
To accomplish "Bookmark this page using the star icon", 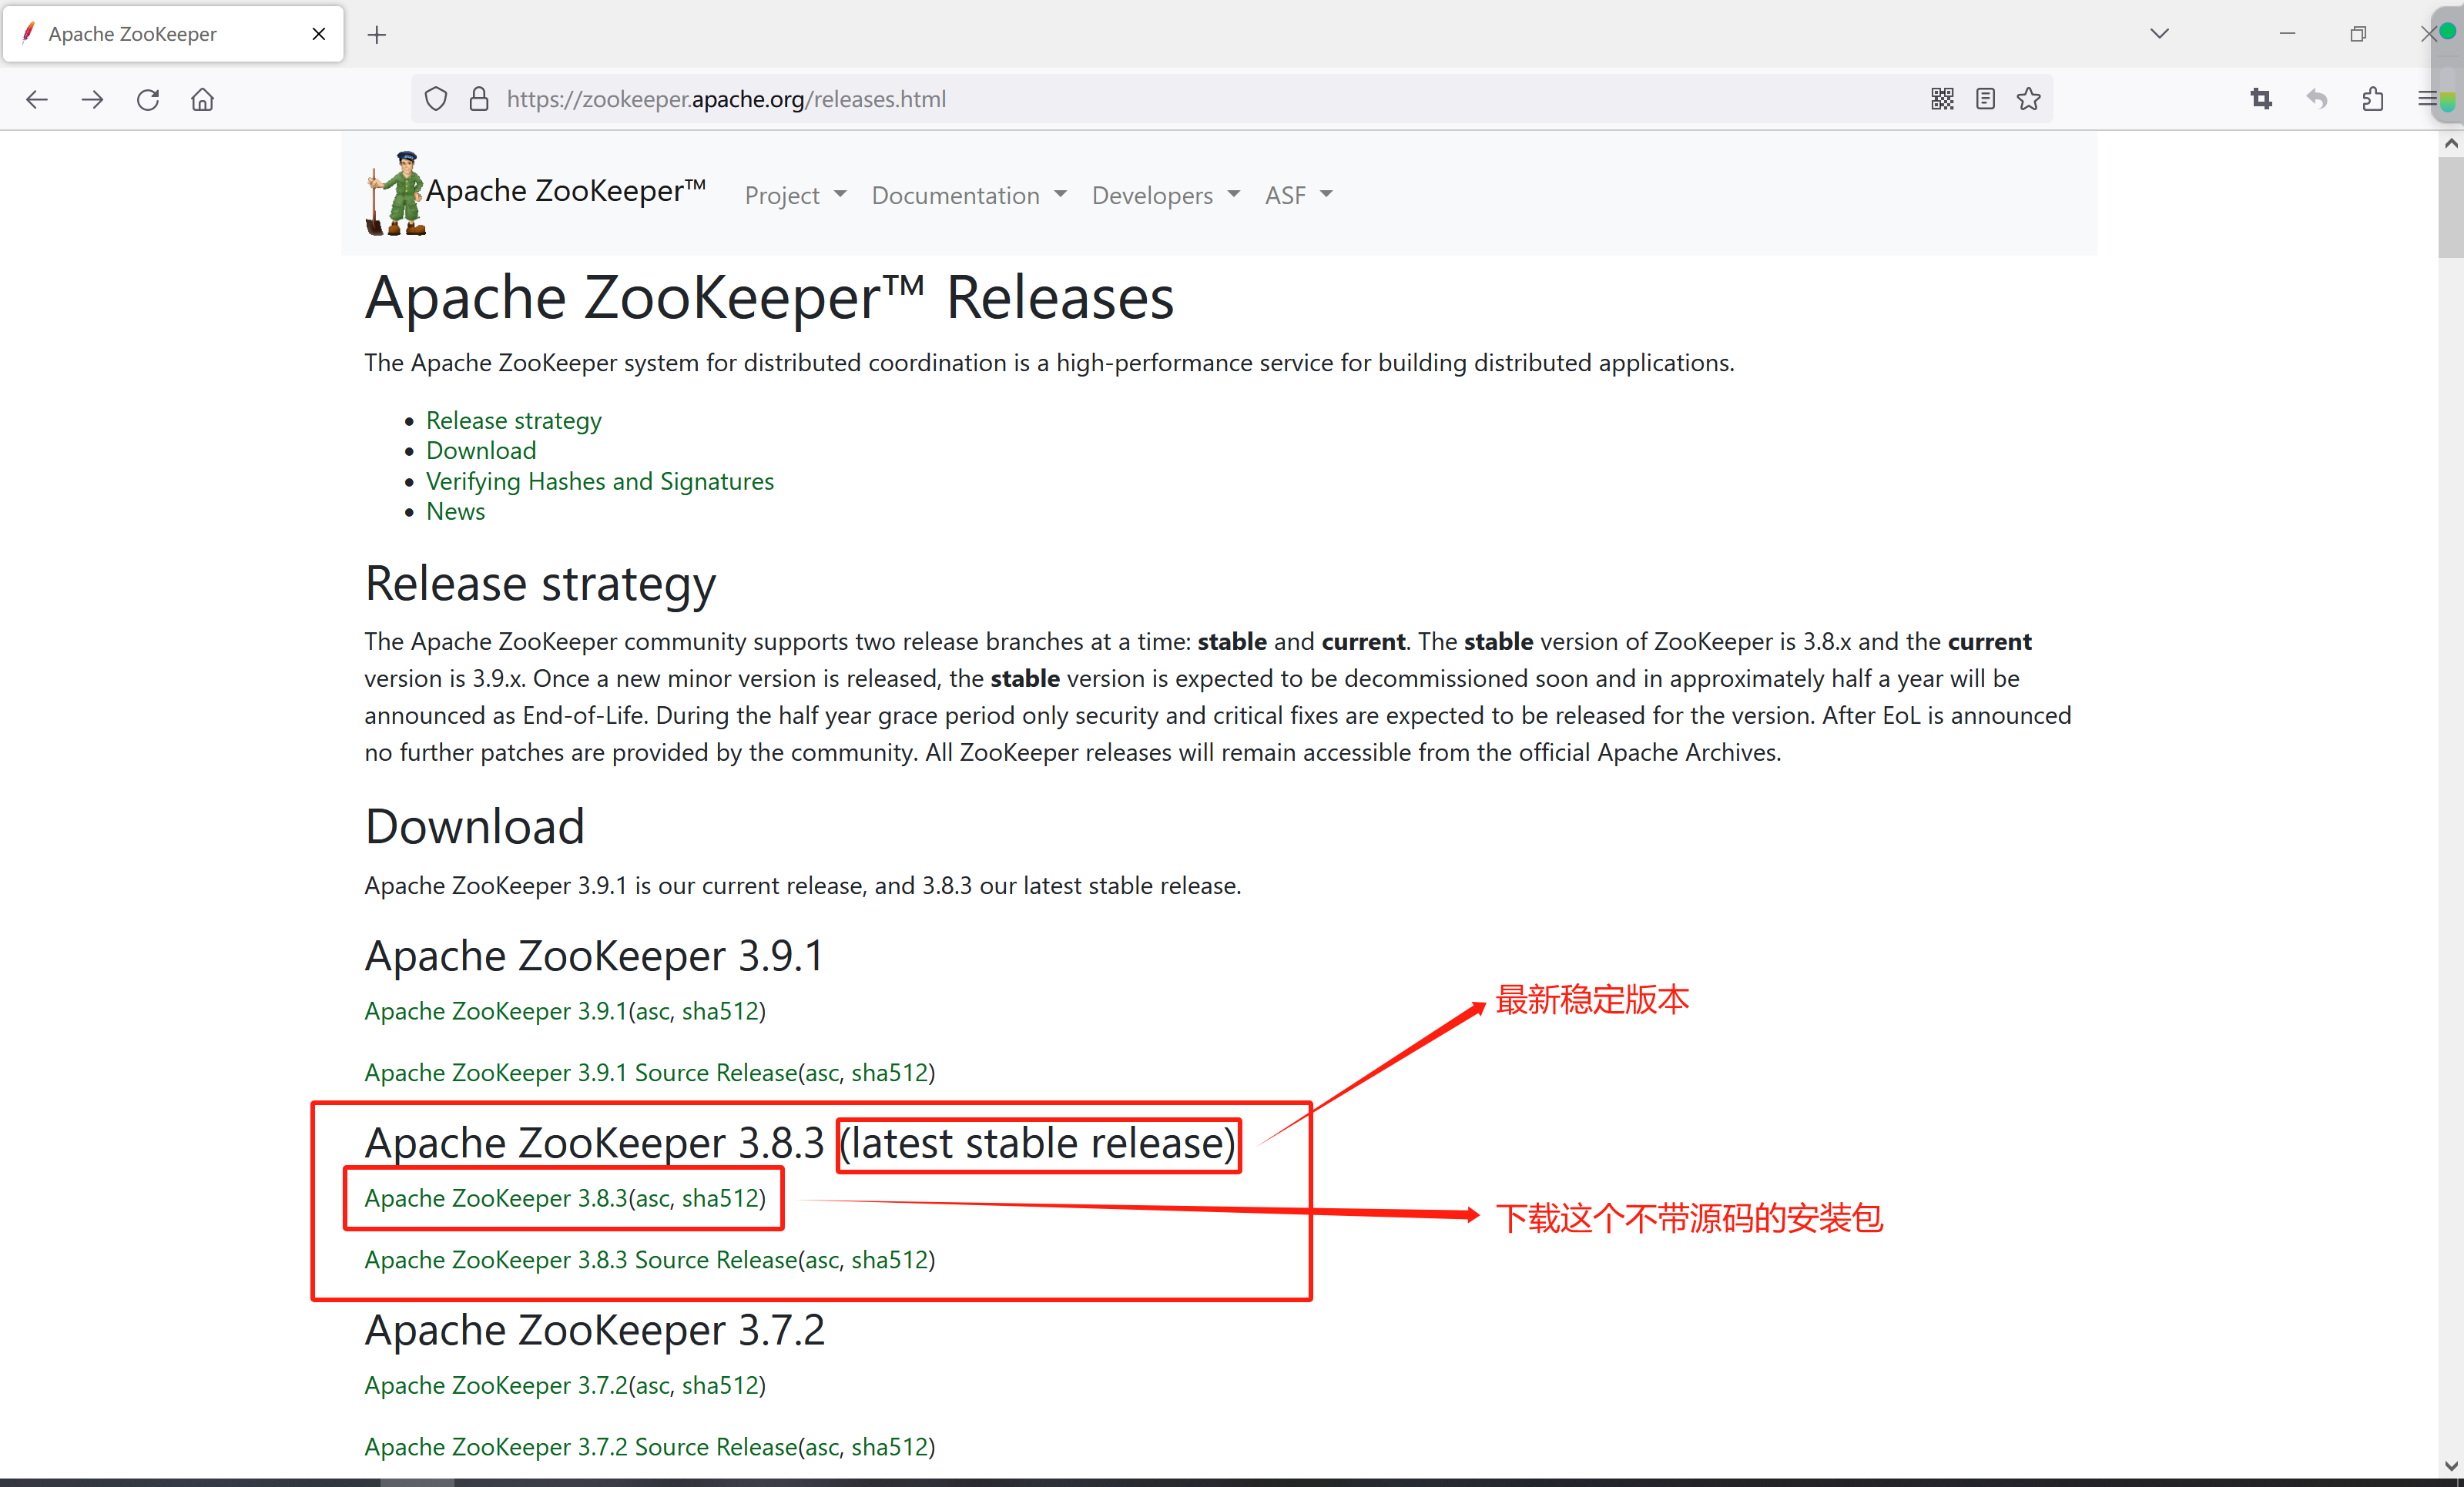I will click(x=2028, y=98).
